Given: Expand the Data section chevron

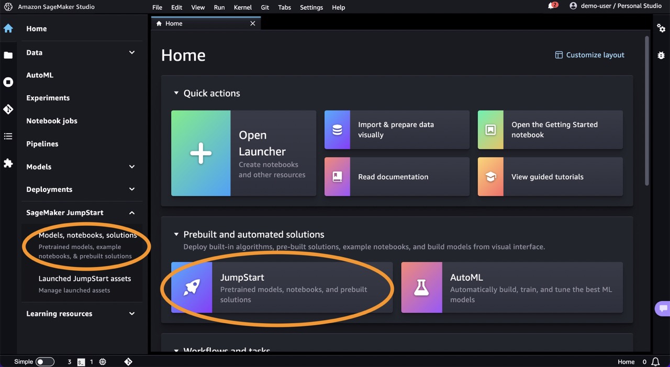Looking at the screenshot, I should tap(132, 52).
